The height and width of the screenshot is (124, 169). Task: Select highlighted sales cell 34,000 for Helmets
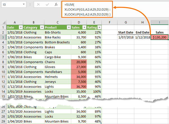79,77
